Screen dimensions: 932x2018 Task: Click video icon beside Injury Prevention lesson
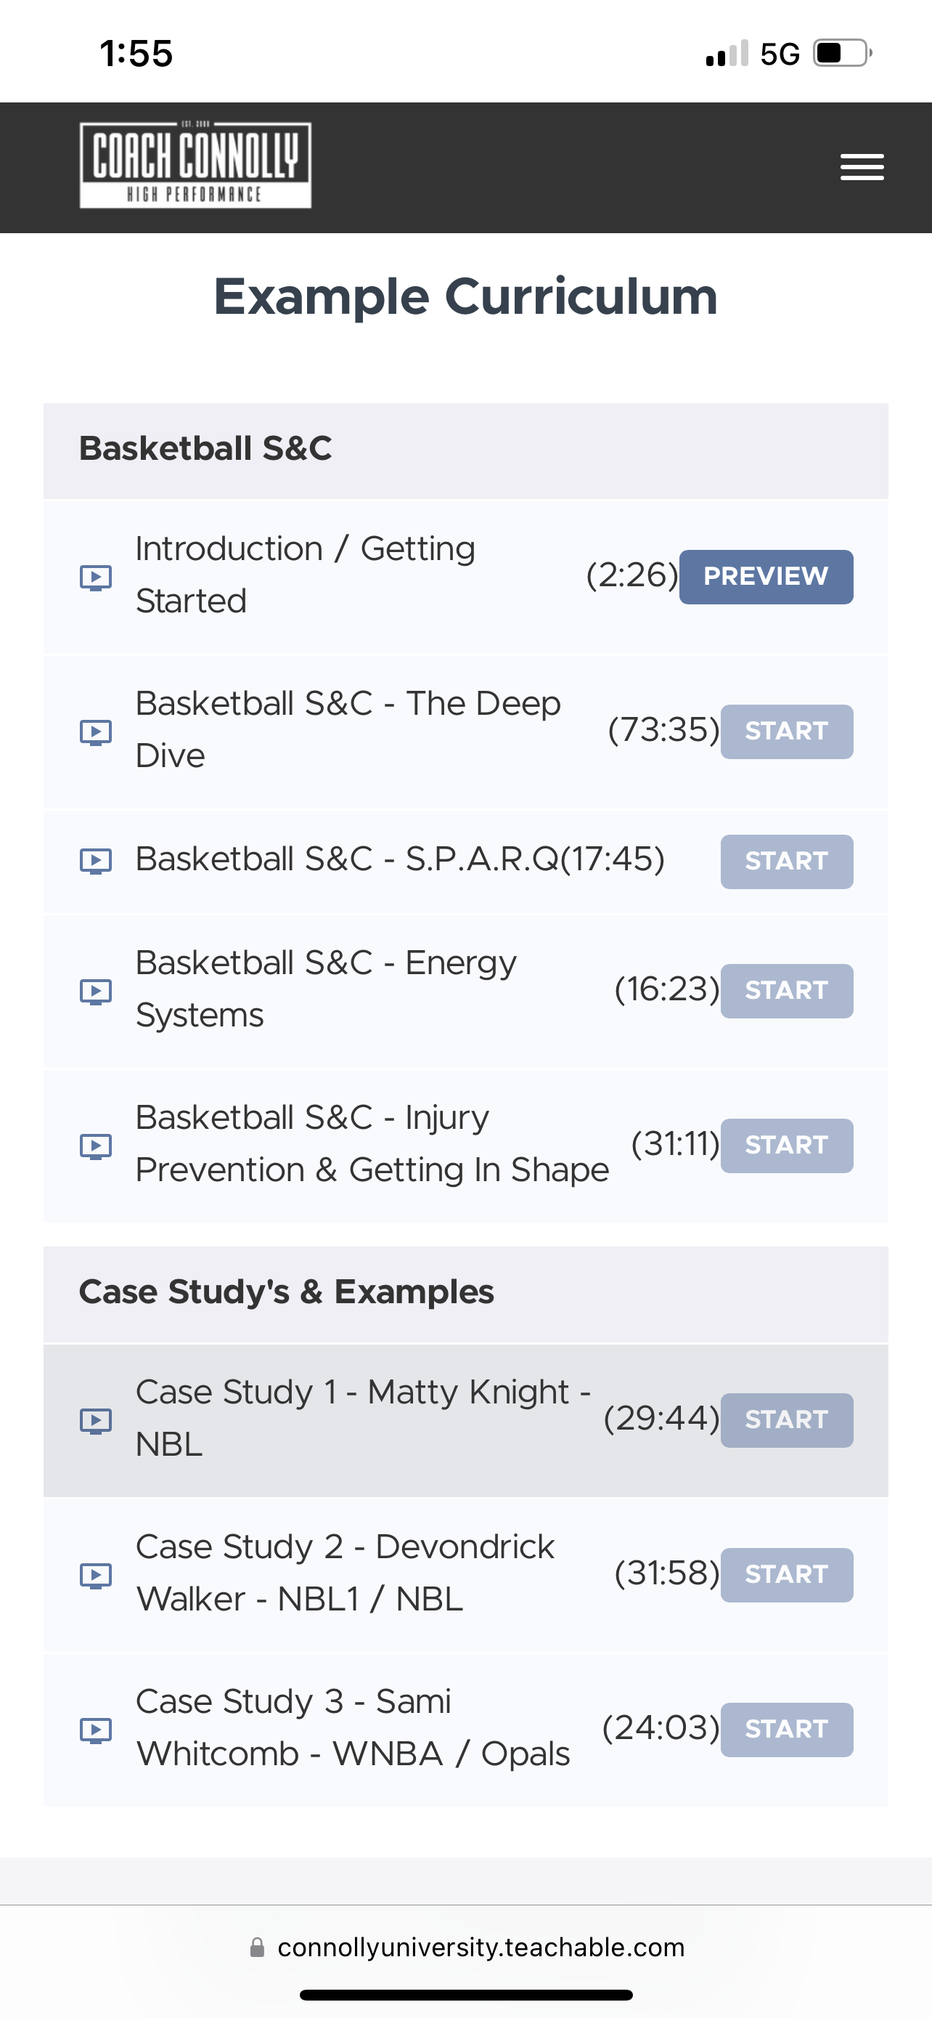click(96, 1146)
